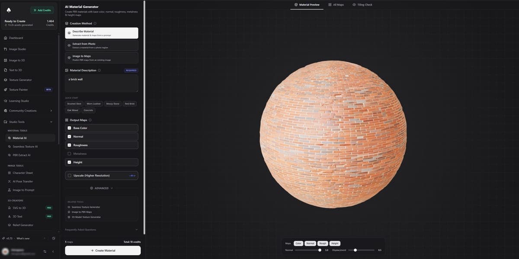Click the Seamless Texture AI icon
This screenshot has width=519, height=259.
10,147
